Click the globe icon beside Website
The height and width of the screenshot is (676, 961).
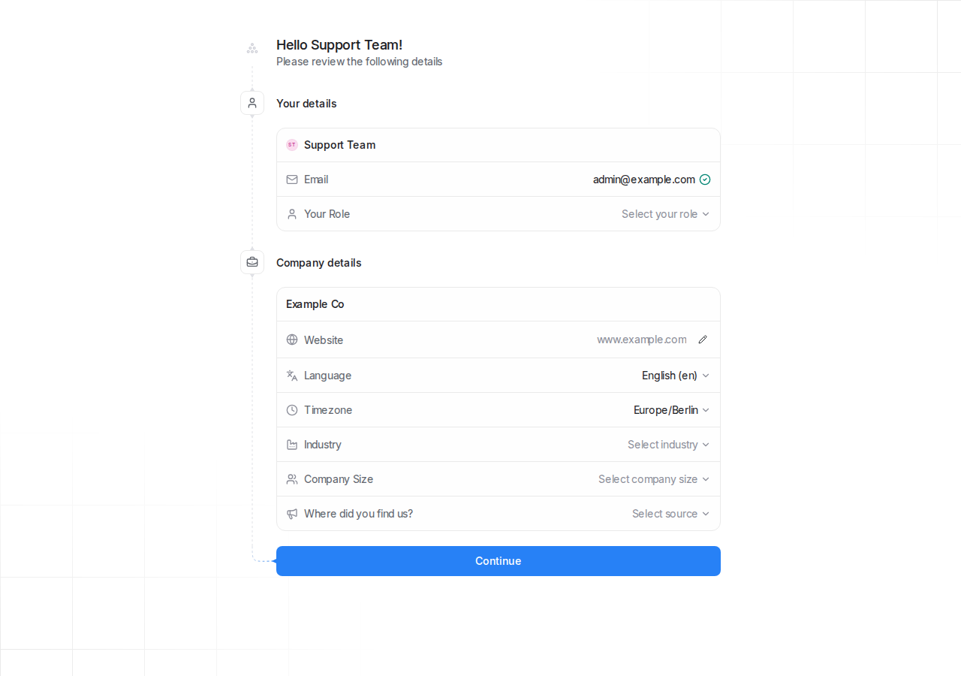292,340
